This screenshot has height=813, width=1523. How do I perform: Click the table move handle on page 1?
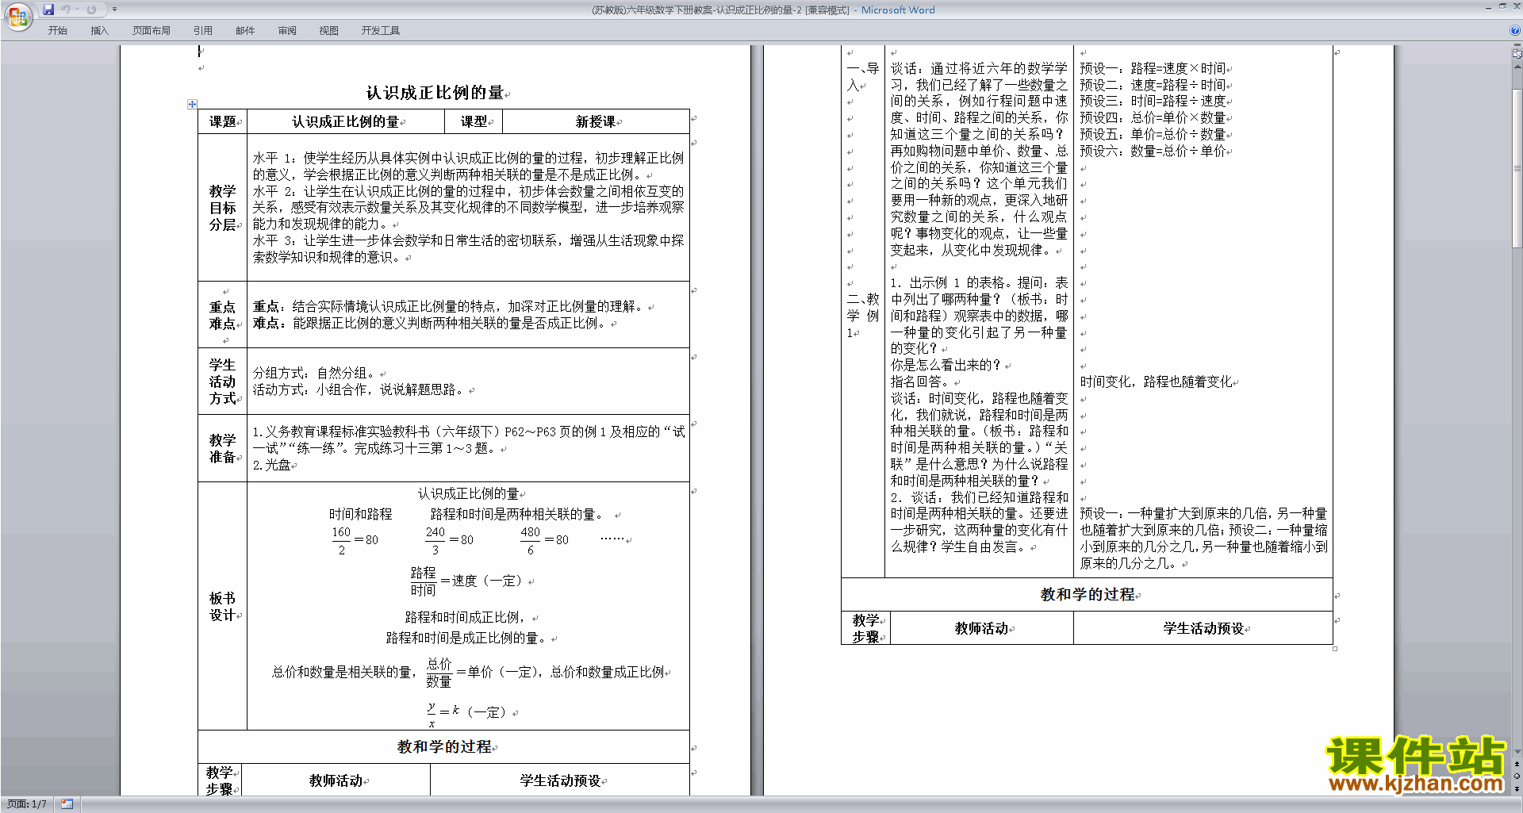(192, 104)
